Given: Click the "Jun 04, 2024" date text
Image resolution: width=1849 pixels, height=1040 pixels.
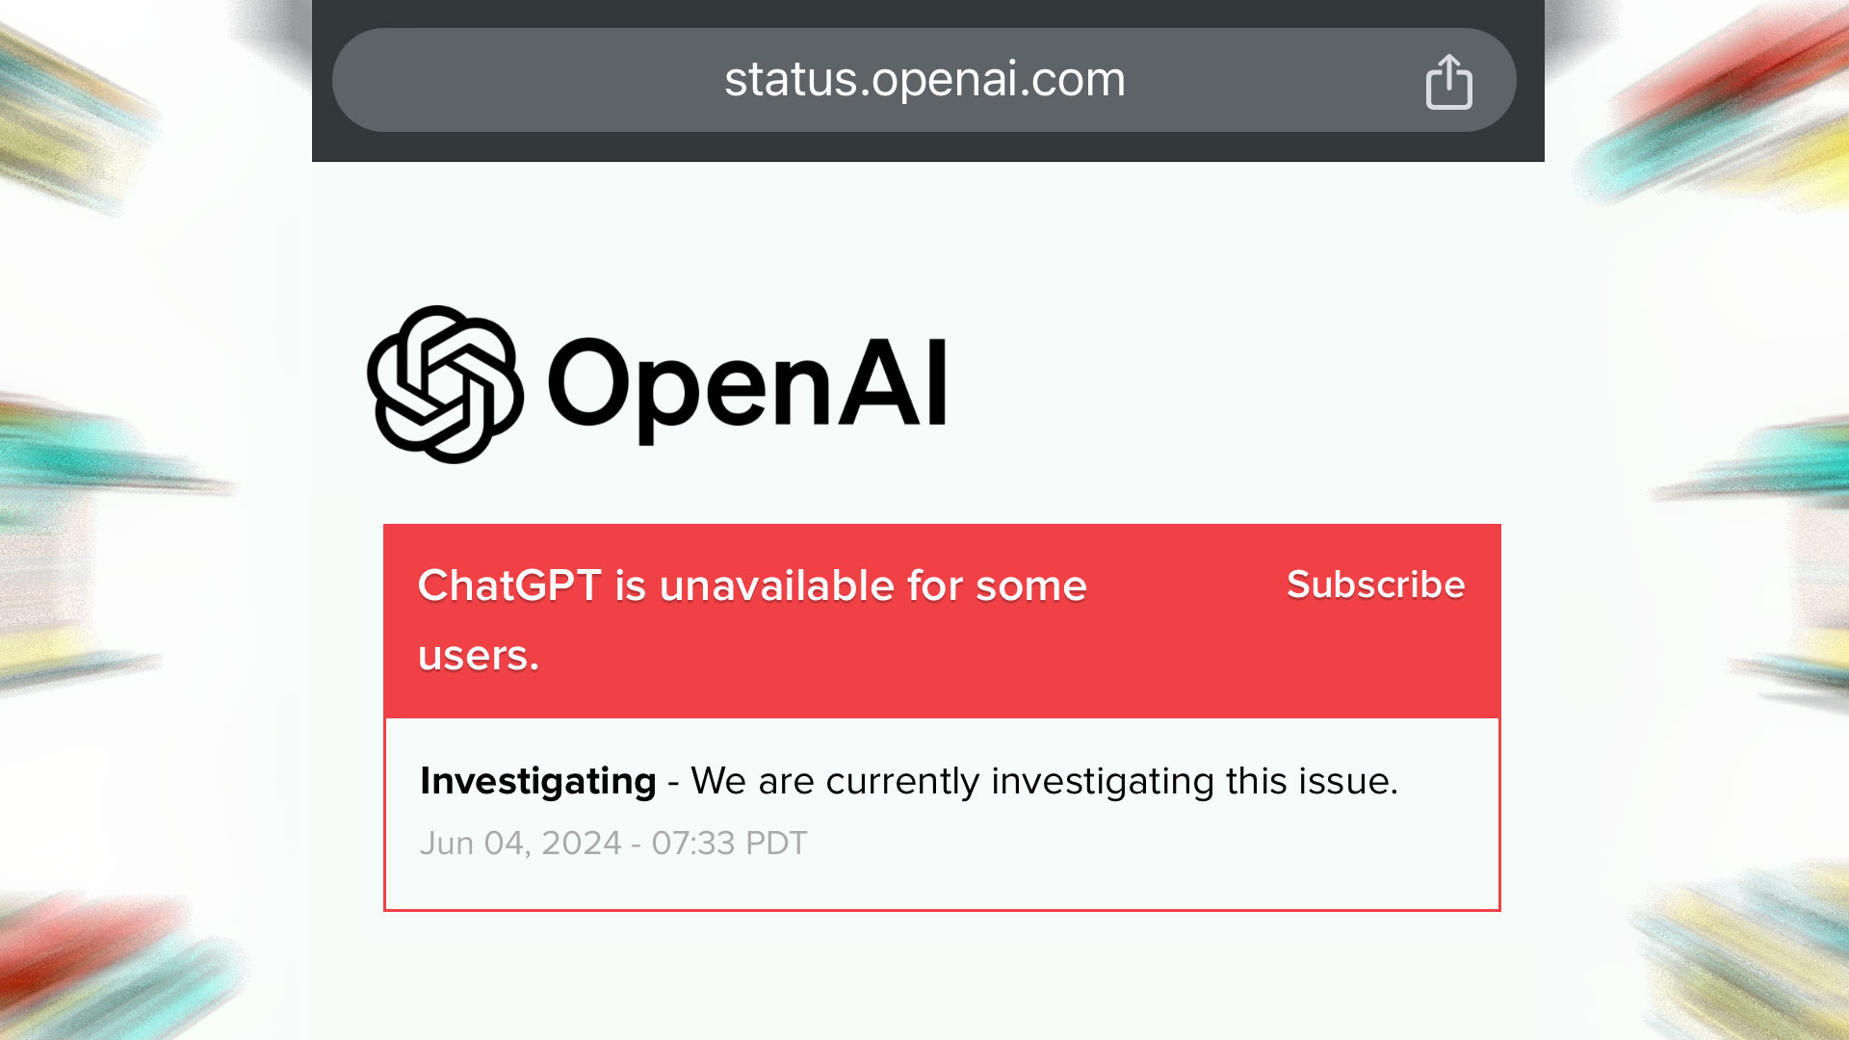Looking at the screenshot, I should click(520, 844).
